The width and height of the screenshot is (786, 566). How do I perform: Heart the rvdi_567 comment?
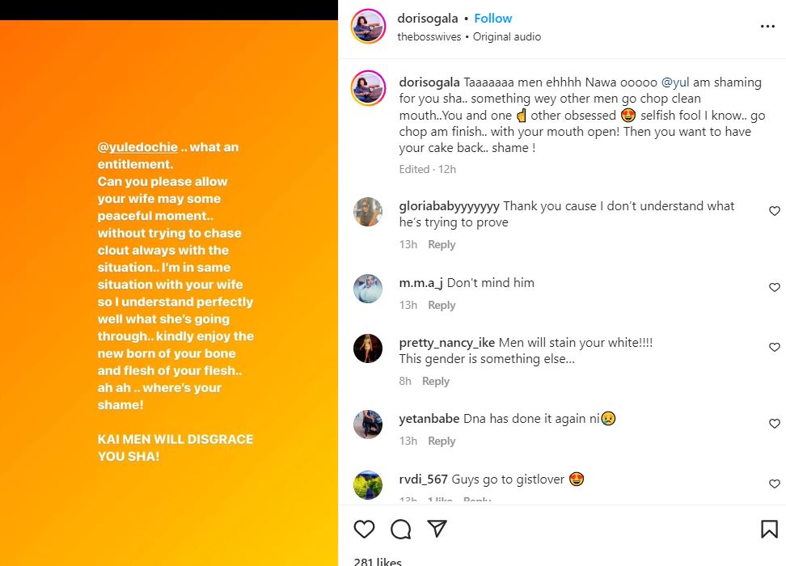pyautogui.click(x=774, y=484)
